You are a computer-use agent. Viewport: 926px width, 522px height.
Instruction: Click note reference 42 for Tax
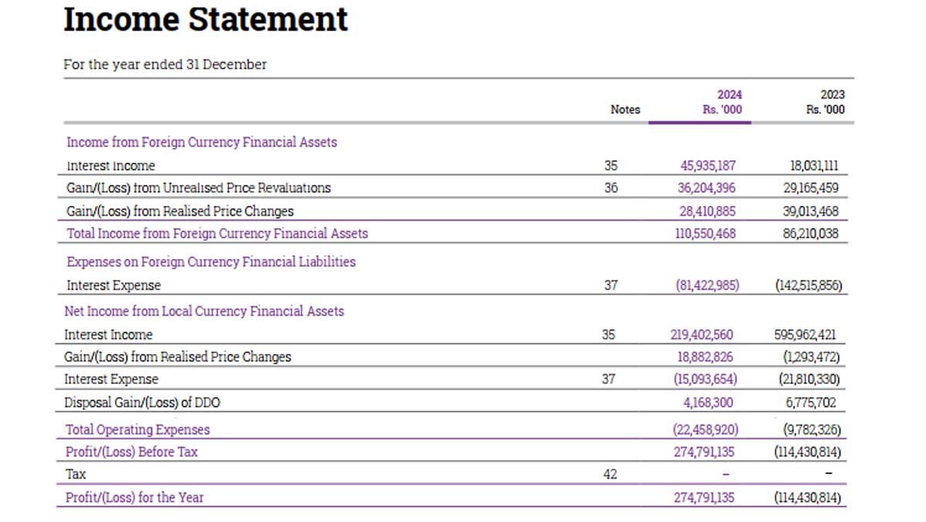[x=610, y=474]
